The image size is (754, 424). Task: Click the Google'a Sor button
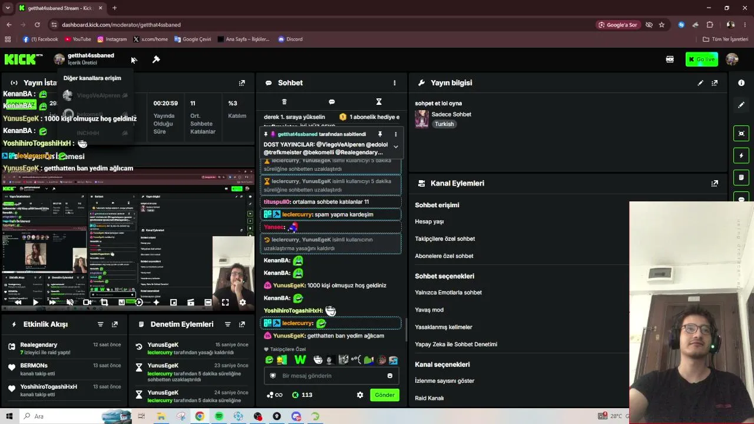(x=618, y=25)
